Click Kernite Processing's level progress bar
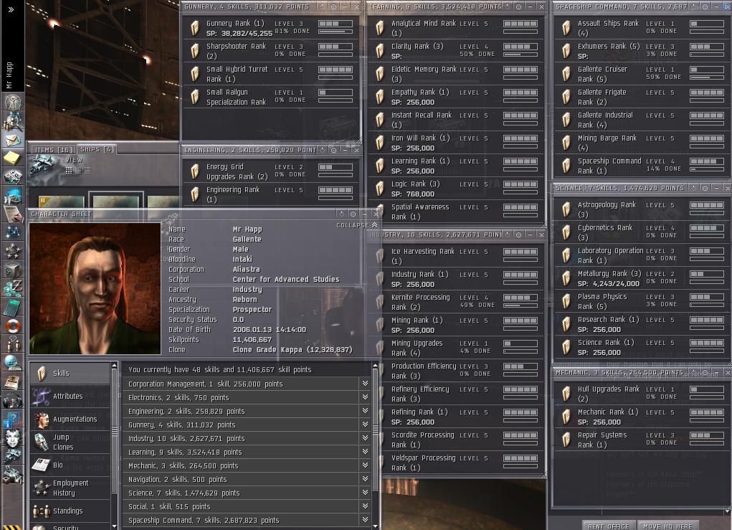 click(x=520, y=298)
